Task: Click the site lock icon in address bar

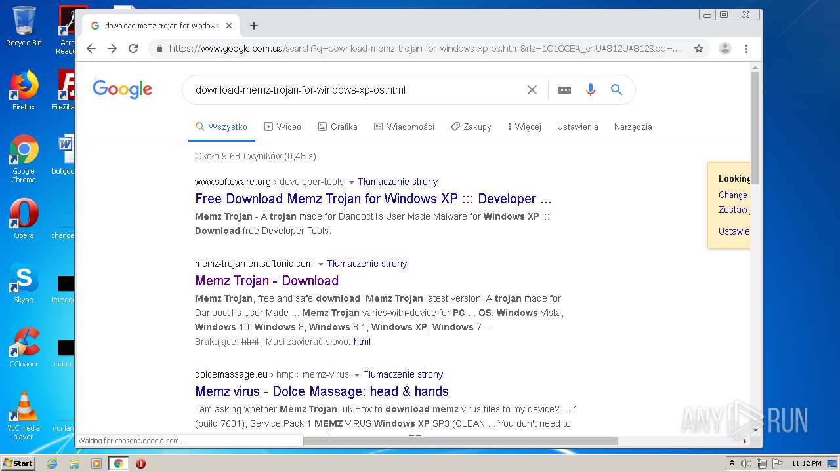Action: (x=159, y=49)
